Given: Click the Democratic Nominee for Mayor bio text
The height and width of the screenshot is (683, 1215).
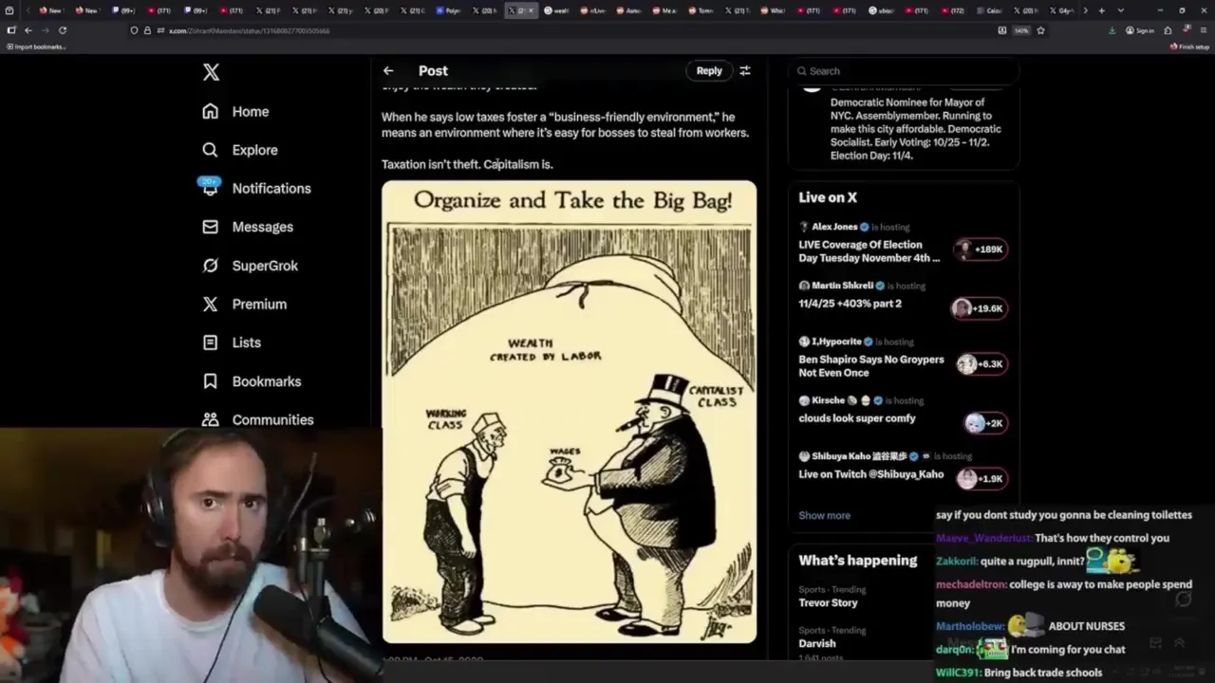Looking at the screenshot, I should 915,129.
